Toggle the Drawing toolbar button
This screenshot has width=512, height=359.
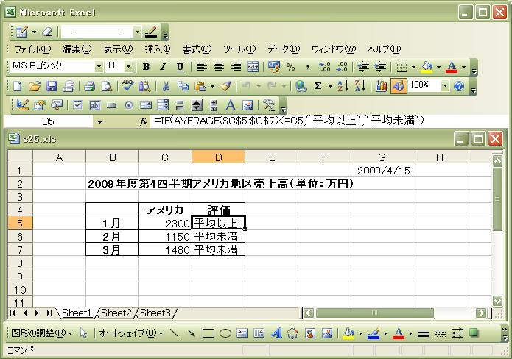coord(399,86)
